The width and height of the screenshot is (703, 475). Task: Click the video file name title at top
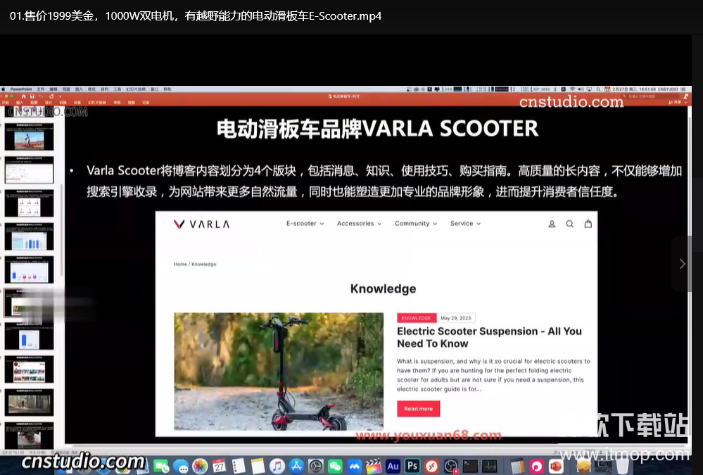(x=196, y=15)
